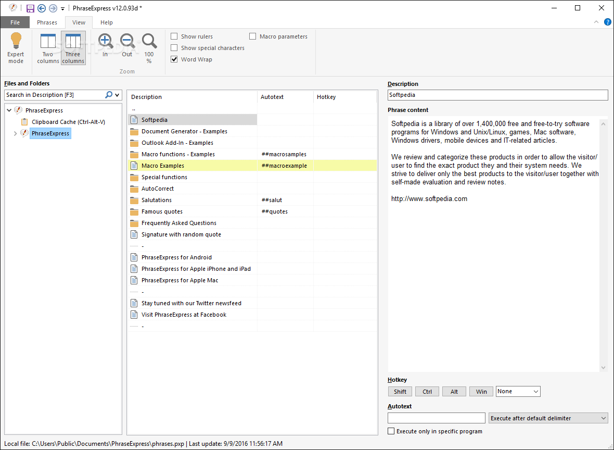Click the phrase content scrollbar up arrow
Screen dimensions: 614x450
[x=603, y=124]
